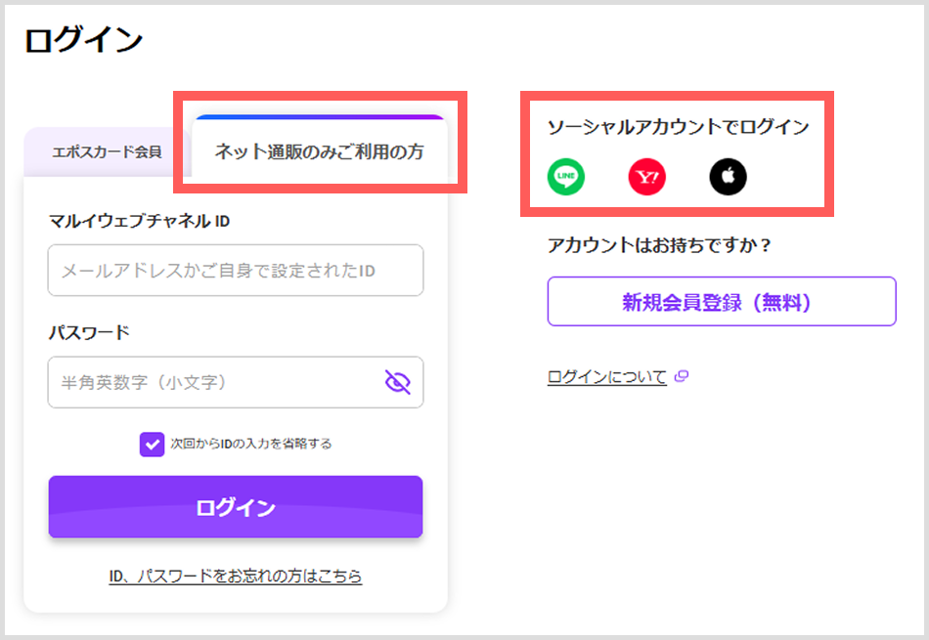The height and width of the screenshot is (640, 929).
Task: Select the Apple logo to sign in
Action: coord(728,177)
